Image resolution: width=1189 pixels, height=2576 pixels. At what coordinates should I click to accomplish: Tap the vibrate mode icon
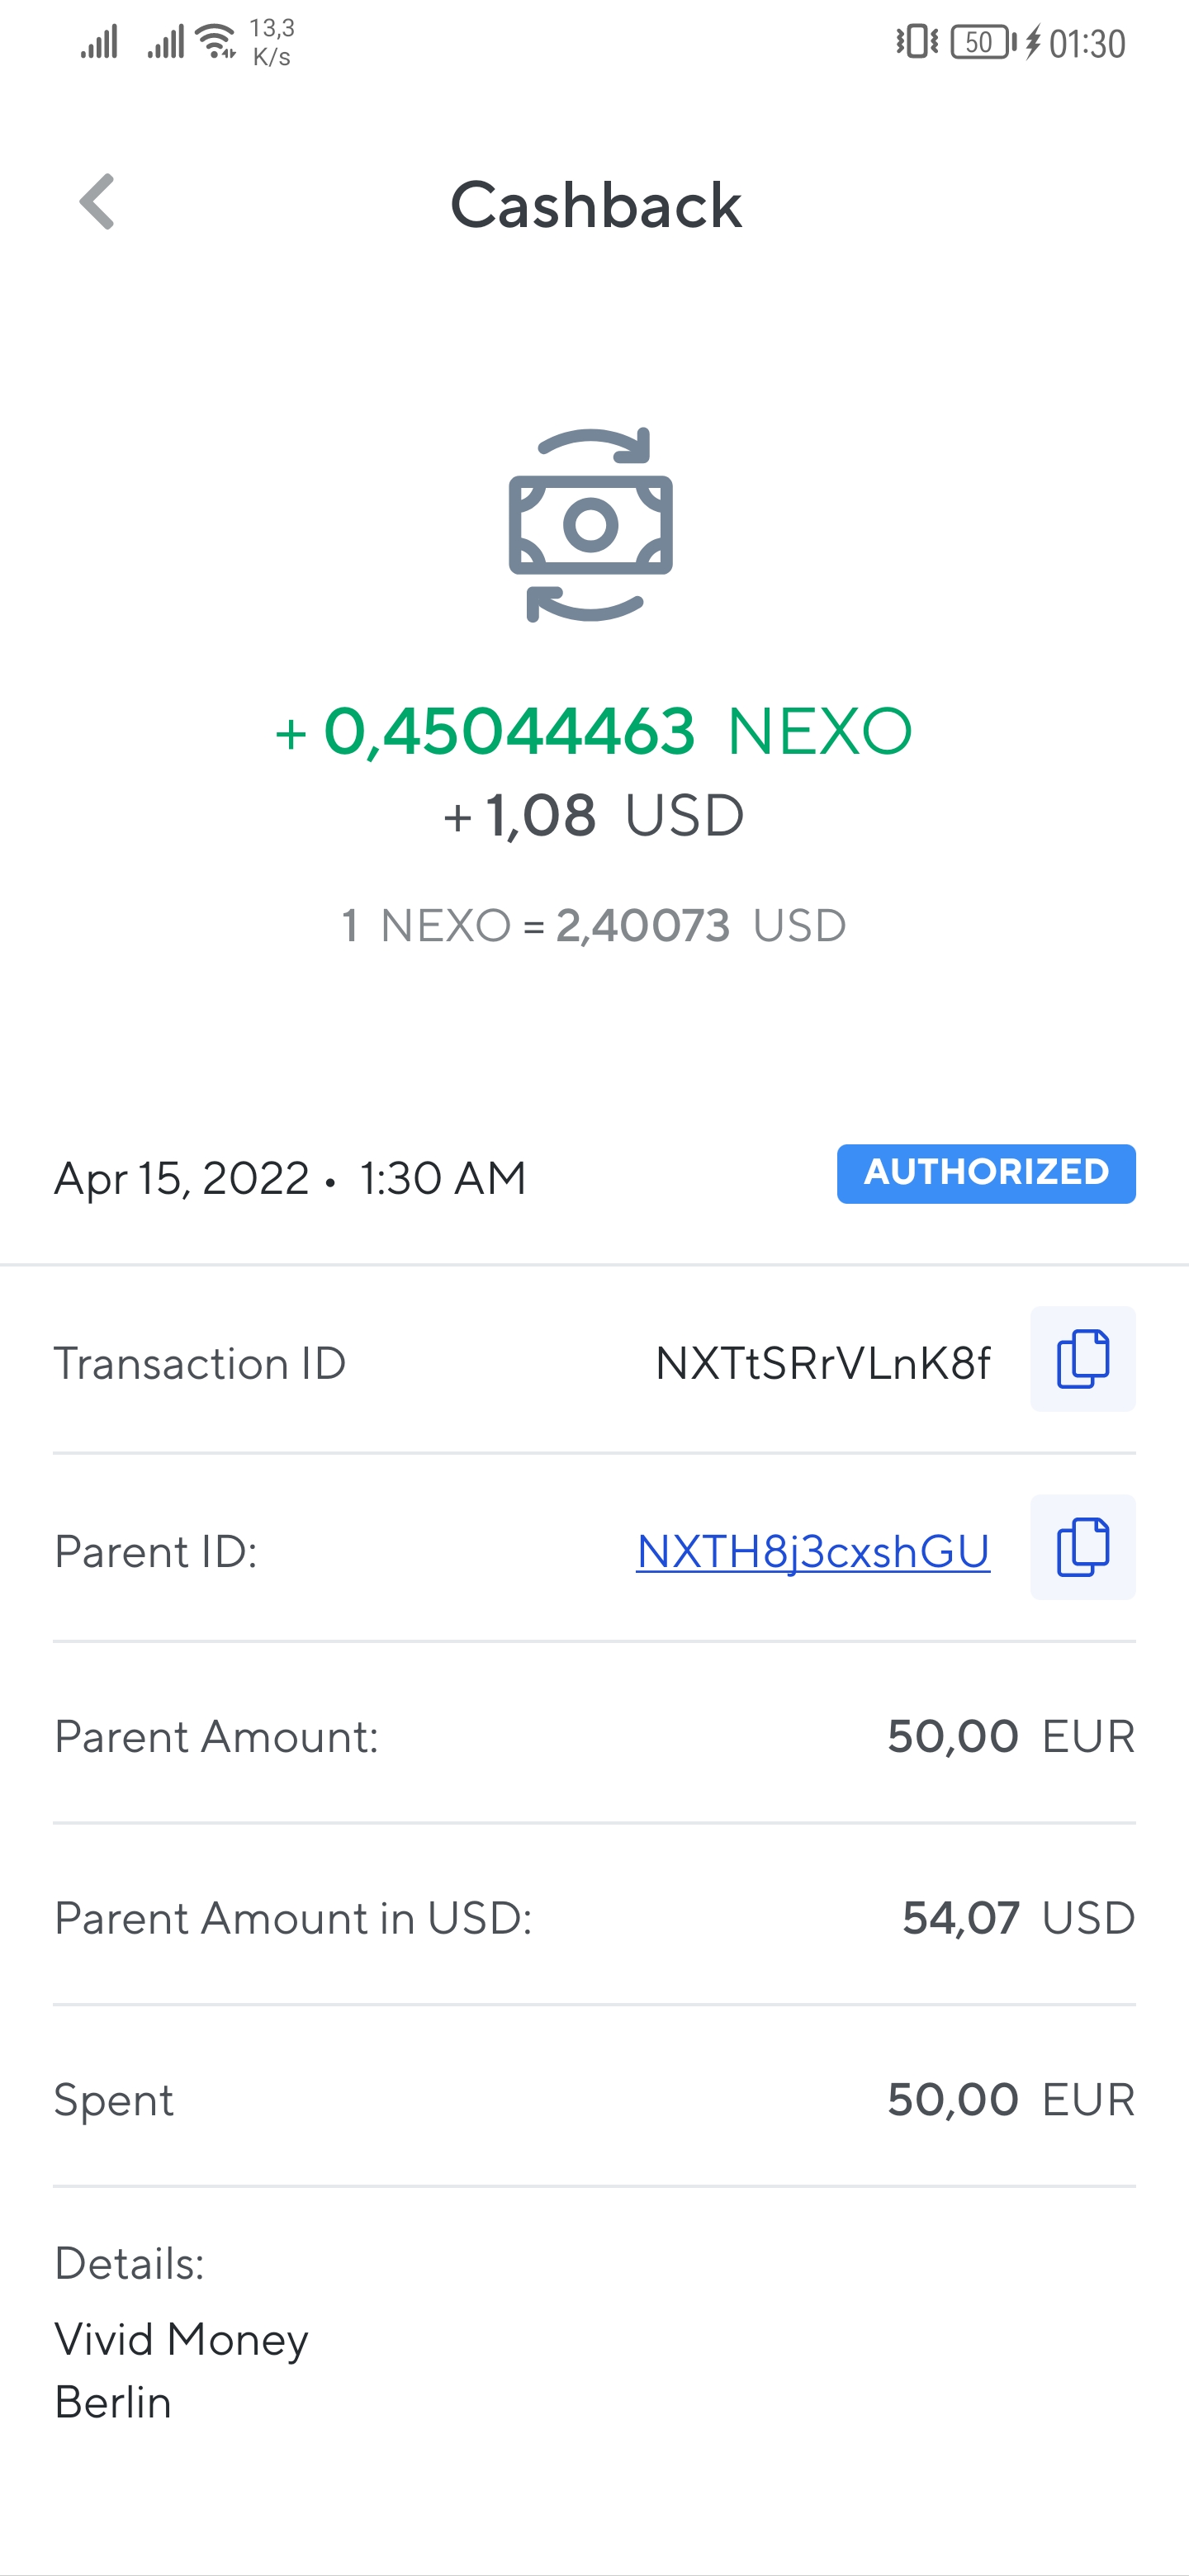[916, 43]
